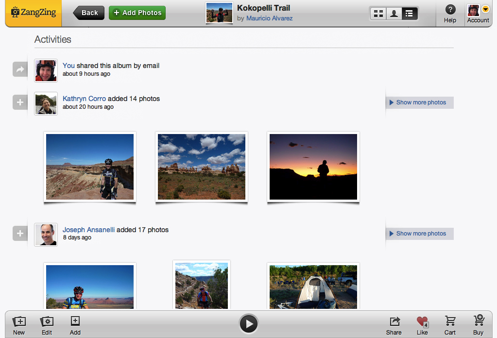497x338 pixels.
Task: Open Kathryn Corro's avatar photo
Action: (46, 103)
